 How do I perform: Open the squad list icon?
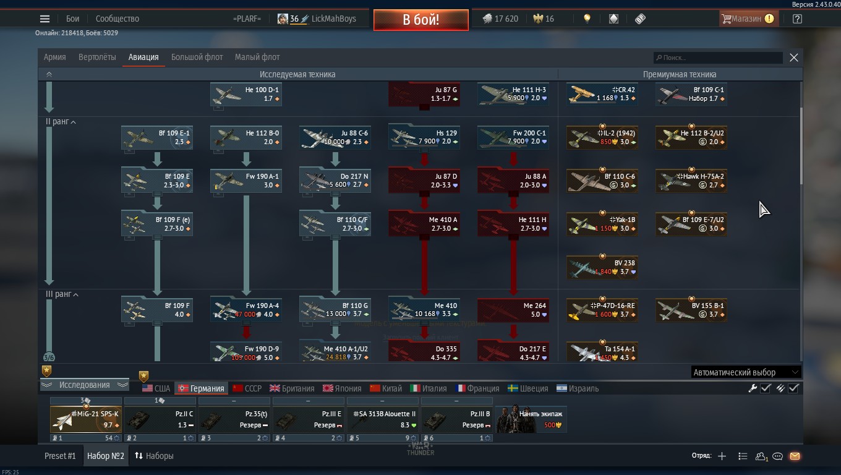pos(743,456)
